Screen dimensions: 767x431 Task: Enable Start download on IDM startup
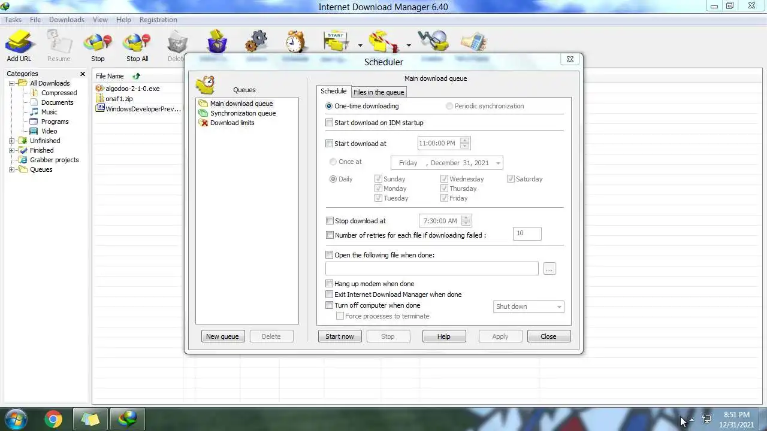pos(329,123)
